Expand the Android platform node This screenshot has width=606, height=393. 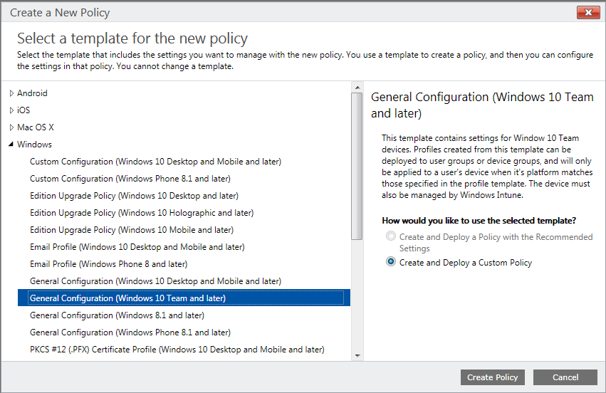click(x=11, y=93)
